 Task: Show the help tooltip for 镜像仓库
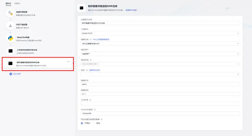91,40
